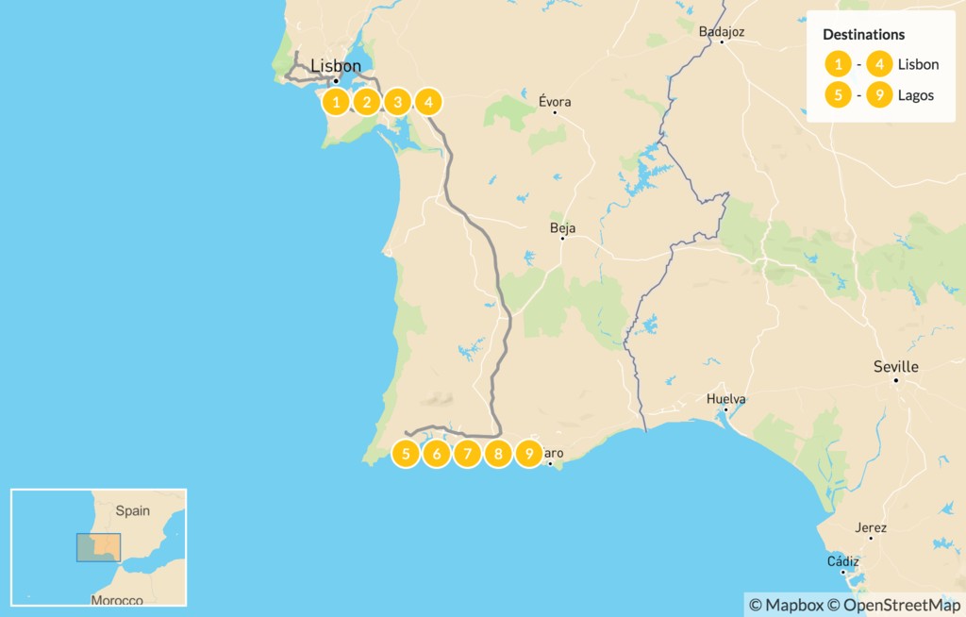This screenshot has width=966, height=617.
Task: Click legend marker 9 in Destinations panel
Action: [879, 95]
